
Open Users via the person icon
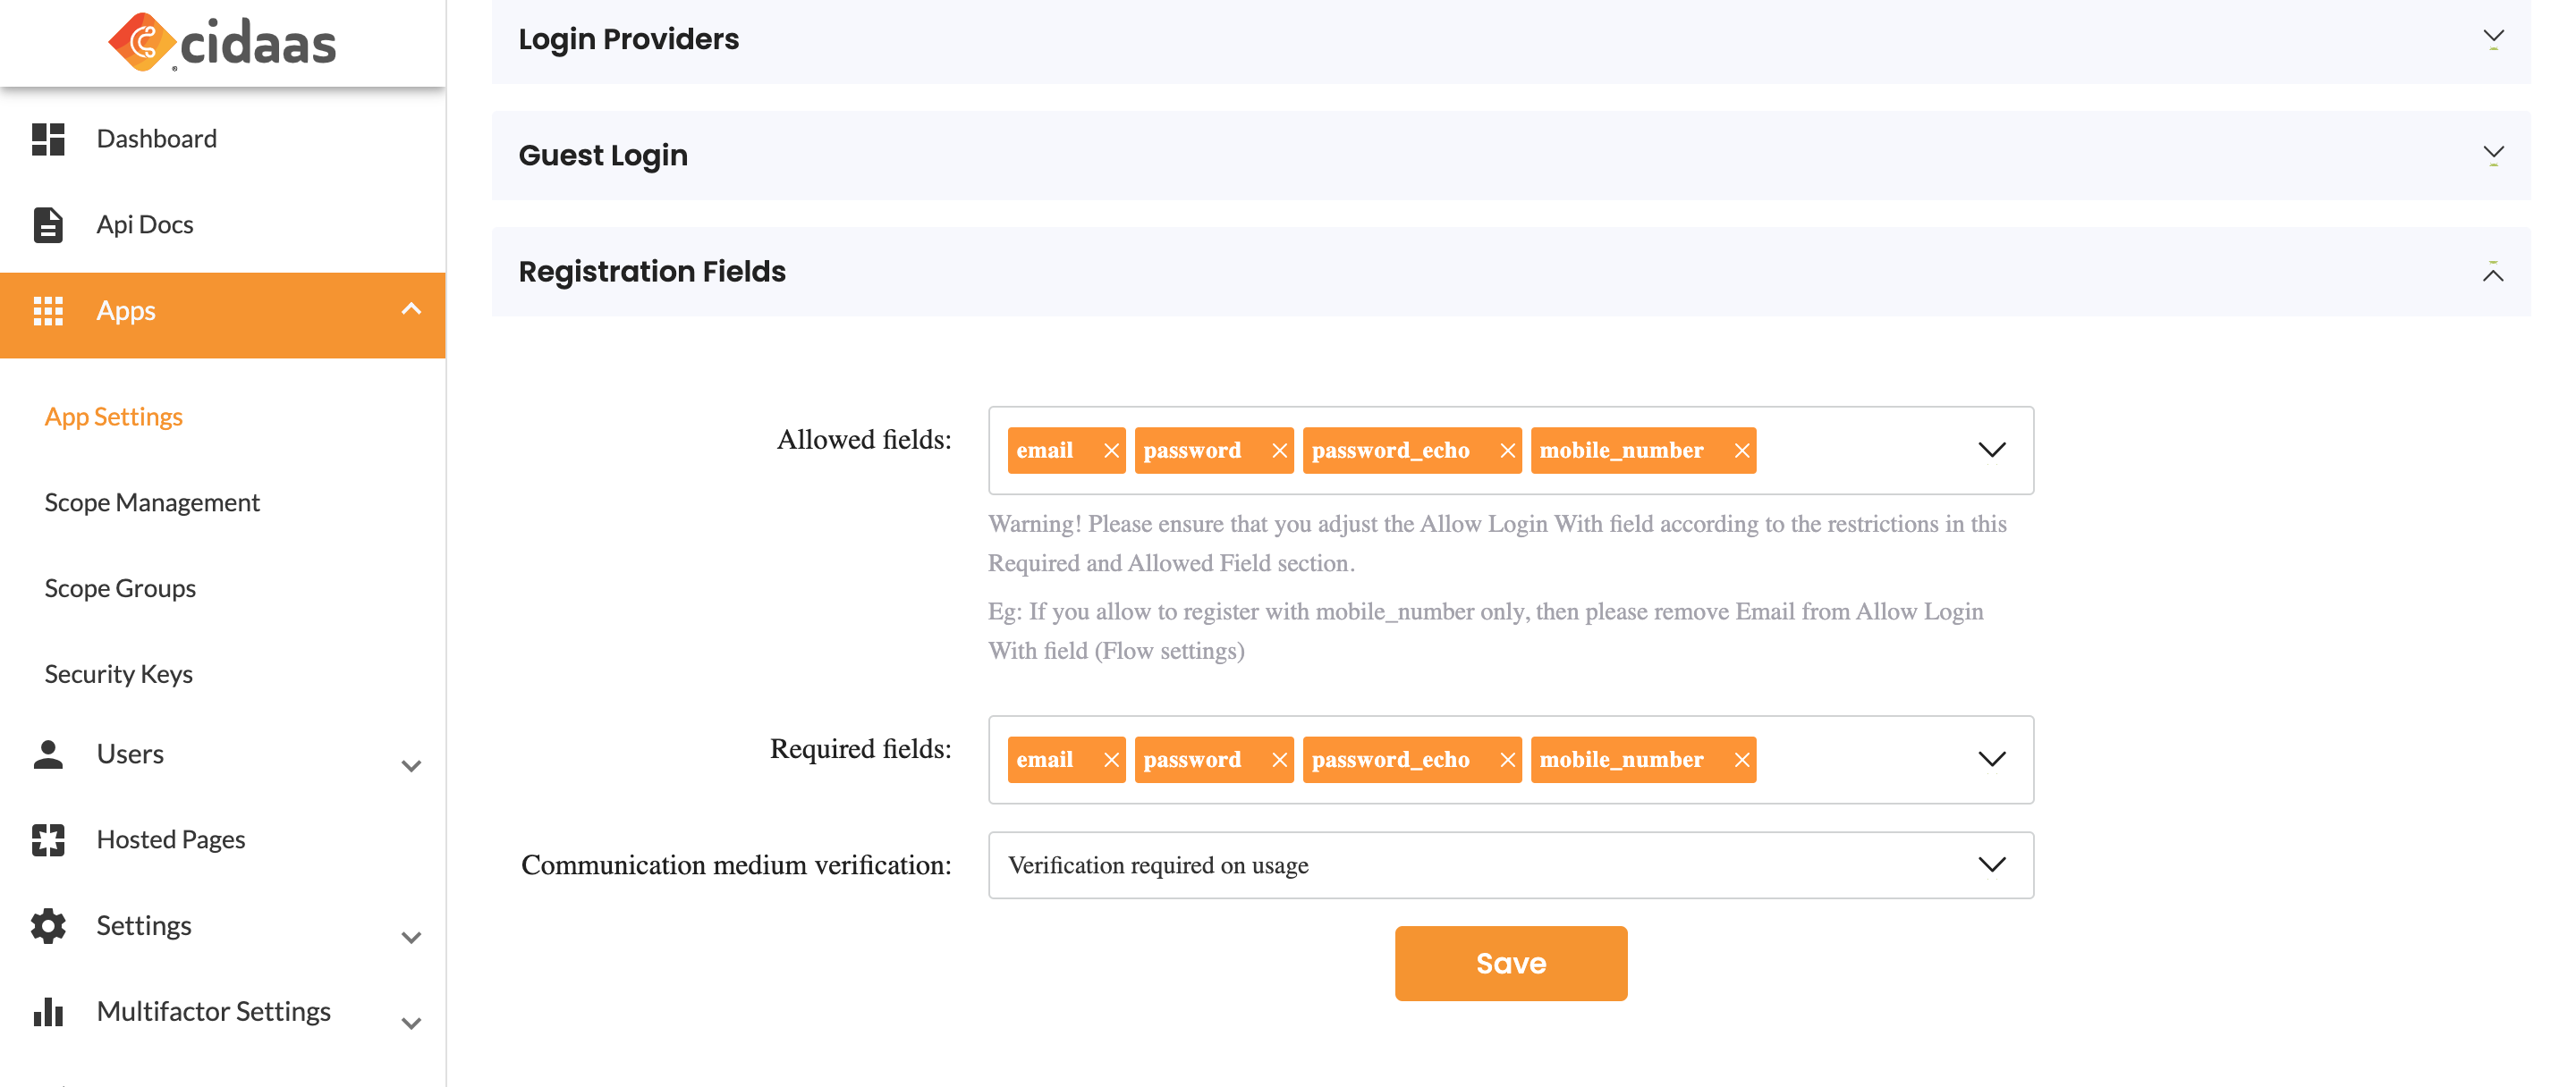[47, 754]
